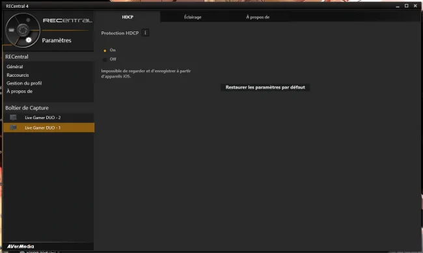Open Gestion du profil in the sidebar
The width and height of the screenshot is (423, 253).
(24, 83)
